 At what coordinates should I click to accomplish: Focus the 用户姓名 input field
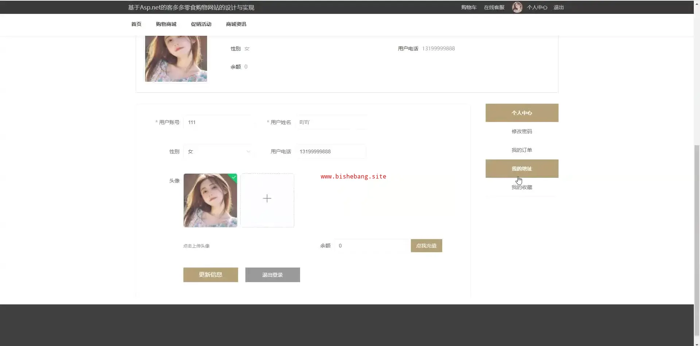pyautogui.click(x=331, y=122)
